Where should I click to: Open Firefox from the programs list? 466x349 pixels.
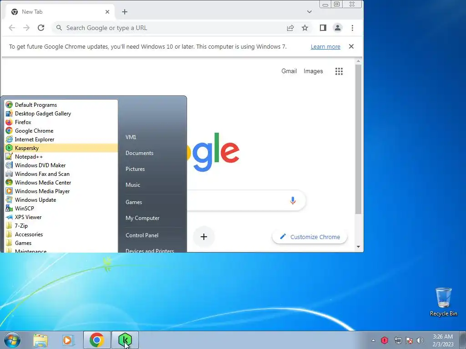(x=61, y=122)
